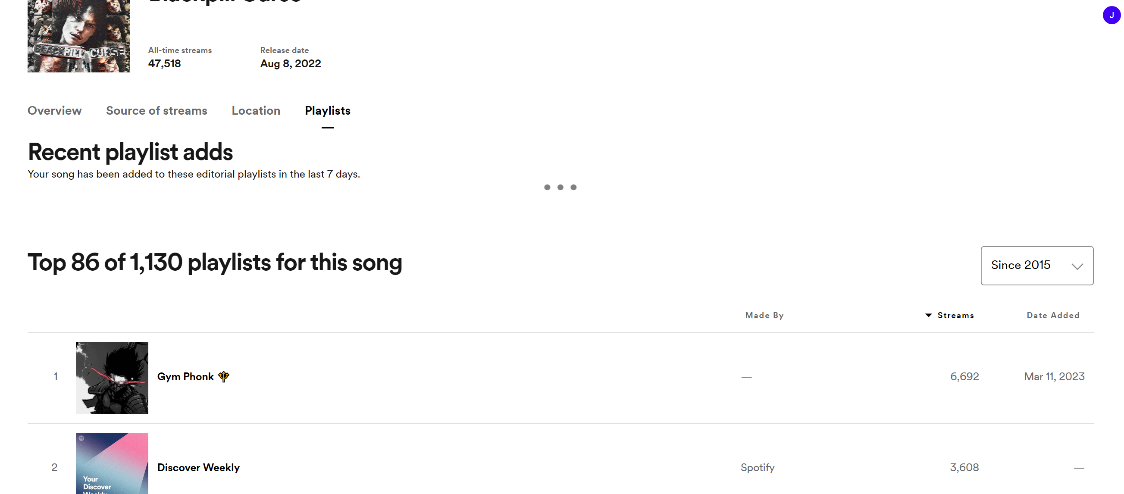Open the Discover Weekly cover thumbnail
This screenshot has height=494, width=1124.
[x=112, y=463]
